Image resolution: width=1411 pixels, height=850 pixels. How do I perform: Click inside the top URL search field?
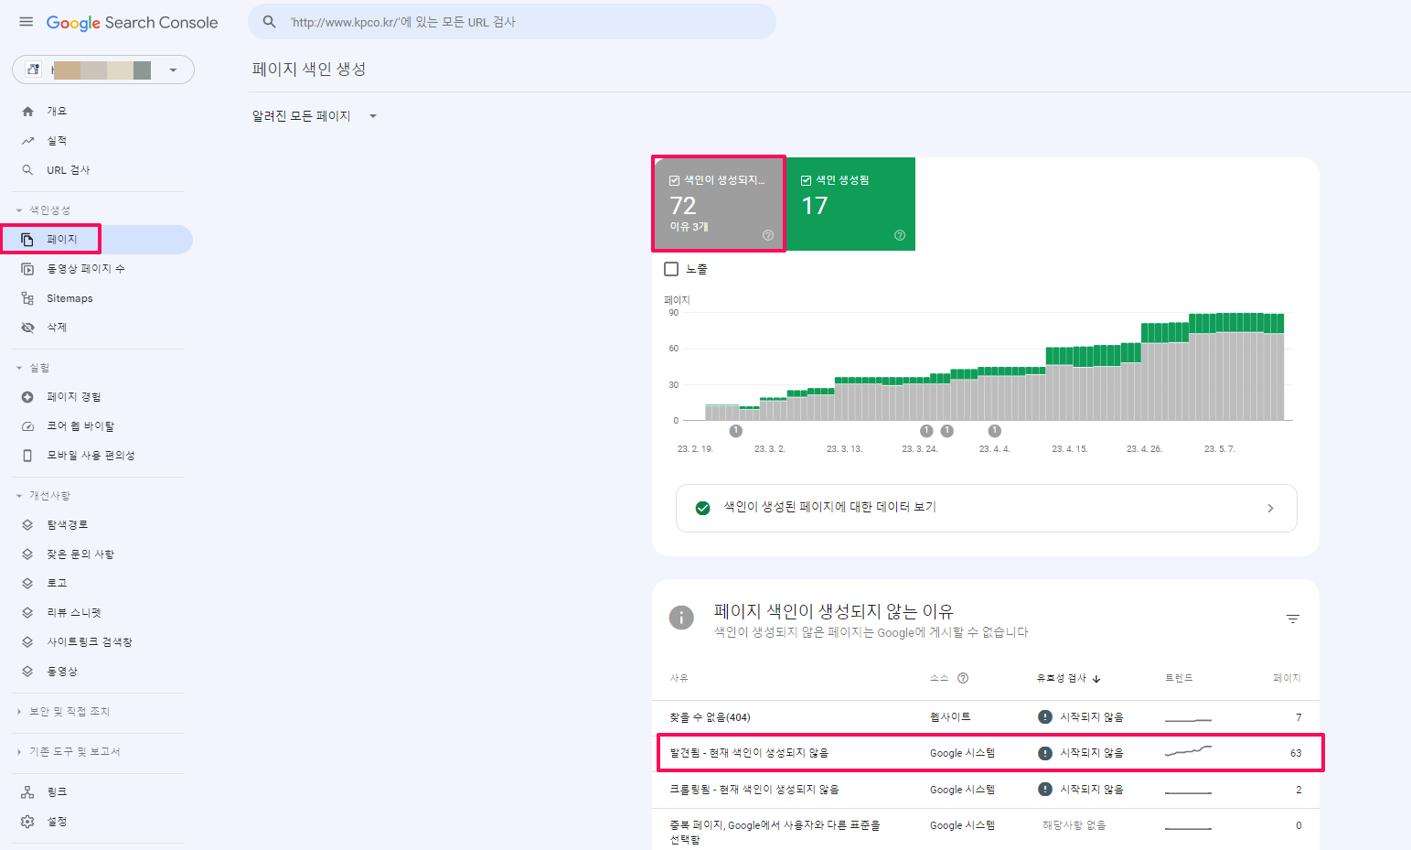tap(512, 21)
